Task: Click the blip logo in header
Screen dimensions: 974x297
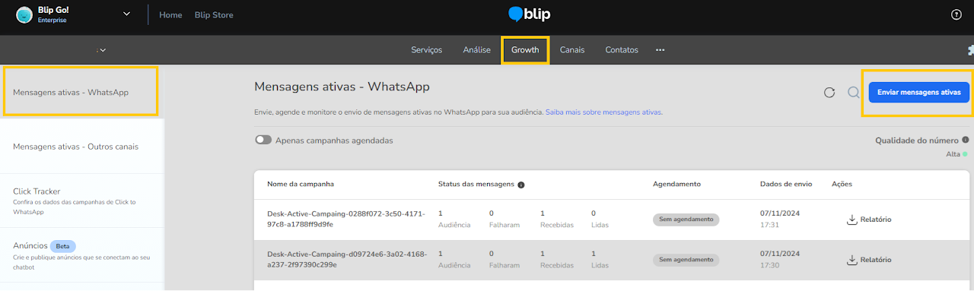Action: 529,14
